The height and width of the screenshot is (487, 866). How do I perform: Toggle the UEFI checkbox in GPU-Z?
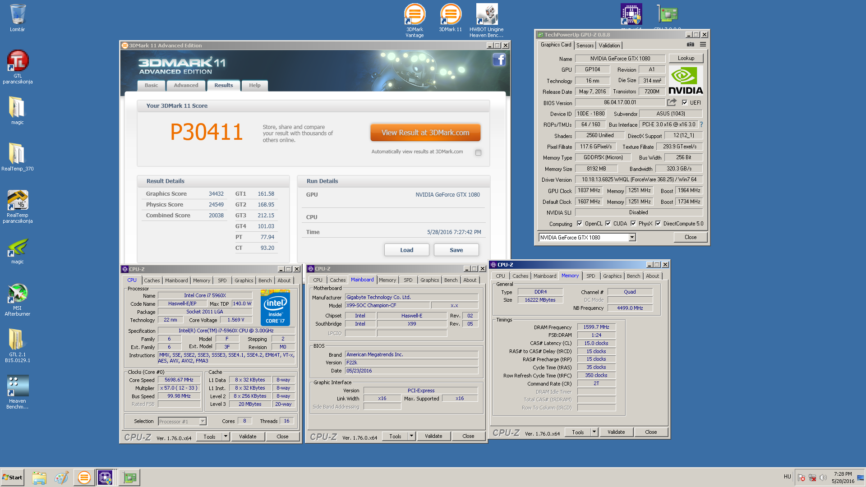point(685,103)
